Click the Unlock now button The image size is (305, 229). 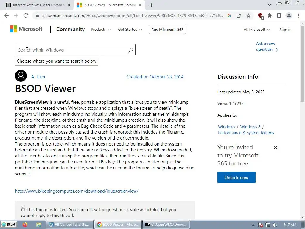(x=236, y=177)
